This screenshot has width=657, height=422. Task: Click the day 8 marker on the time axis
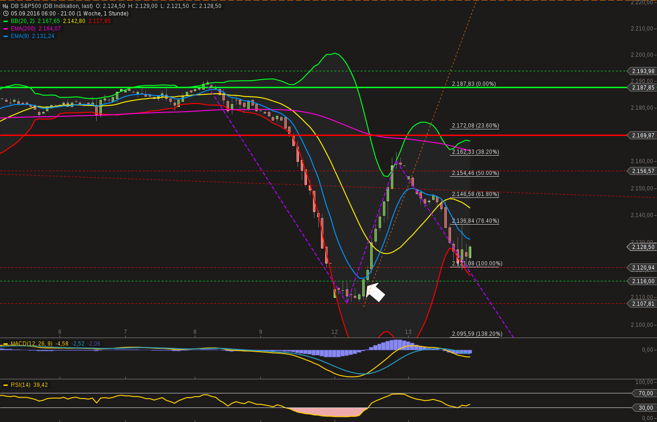pyautogui.click(x=195, y=332)
